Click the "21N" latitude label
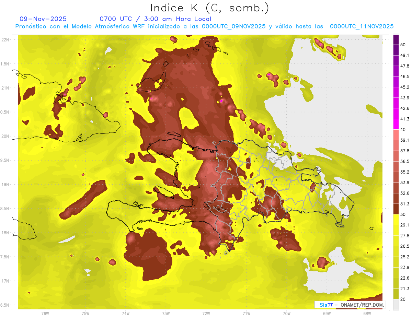 pyautogui.click(x=5, y=88)
